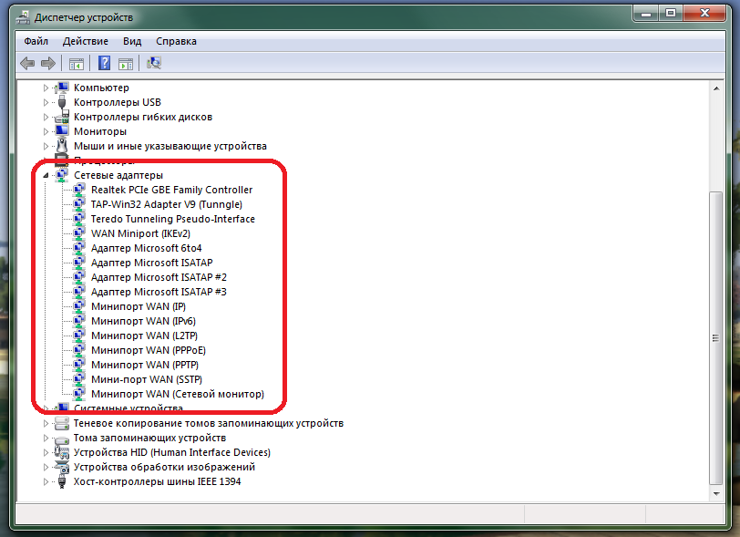
Task: Expand Тома запоминающих устройств node
Action: click(46, 439)
